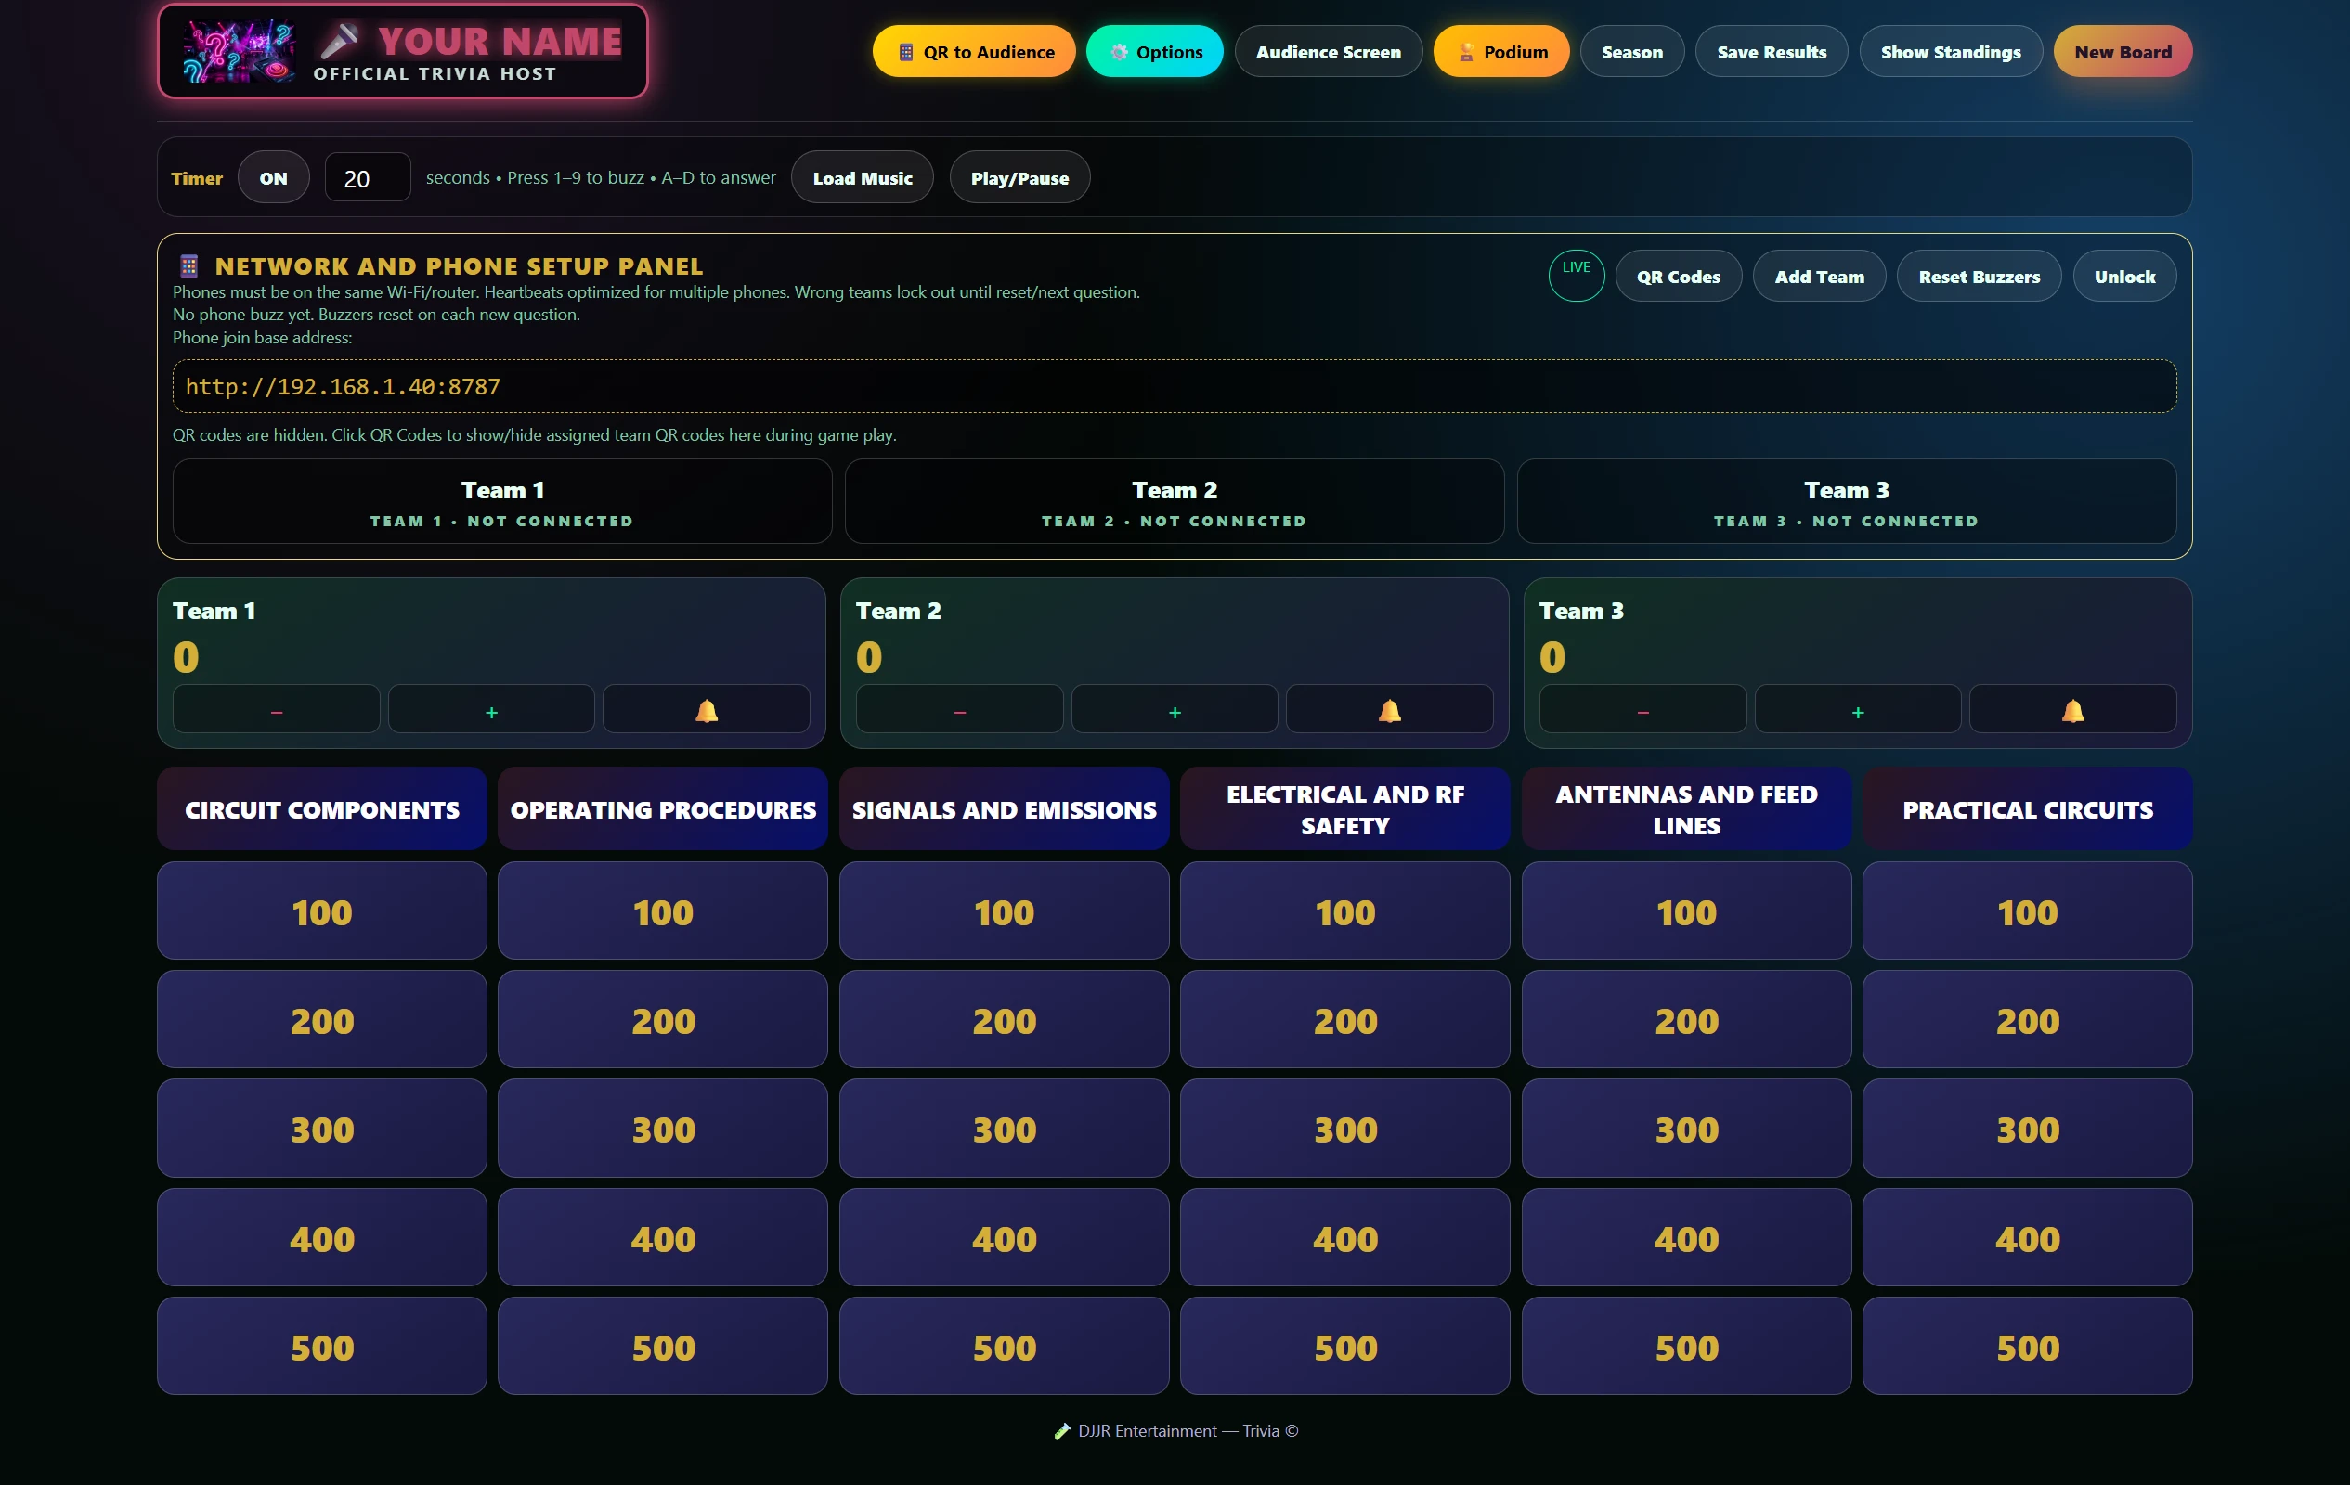This screenshot has height=1485, width=2350.
Task: Click the Practical Circuits category header
Action: (x=2027, y=808)
